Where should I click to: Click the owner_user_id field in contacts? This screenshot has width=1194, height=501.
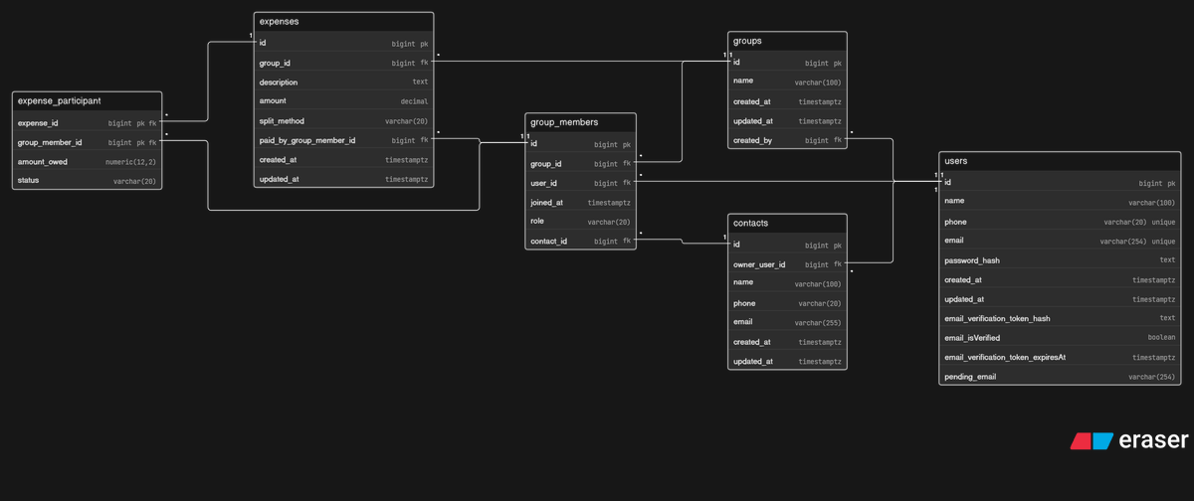pyautogui.click(x=787, y=264)
